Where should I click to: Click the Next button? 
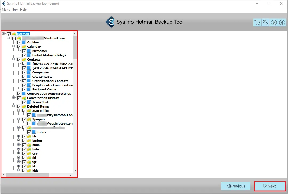270,186
